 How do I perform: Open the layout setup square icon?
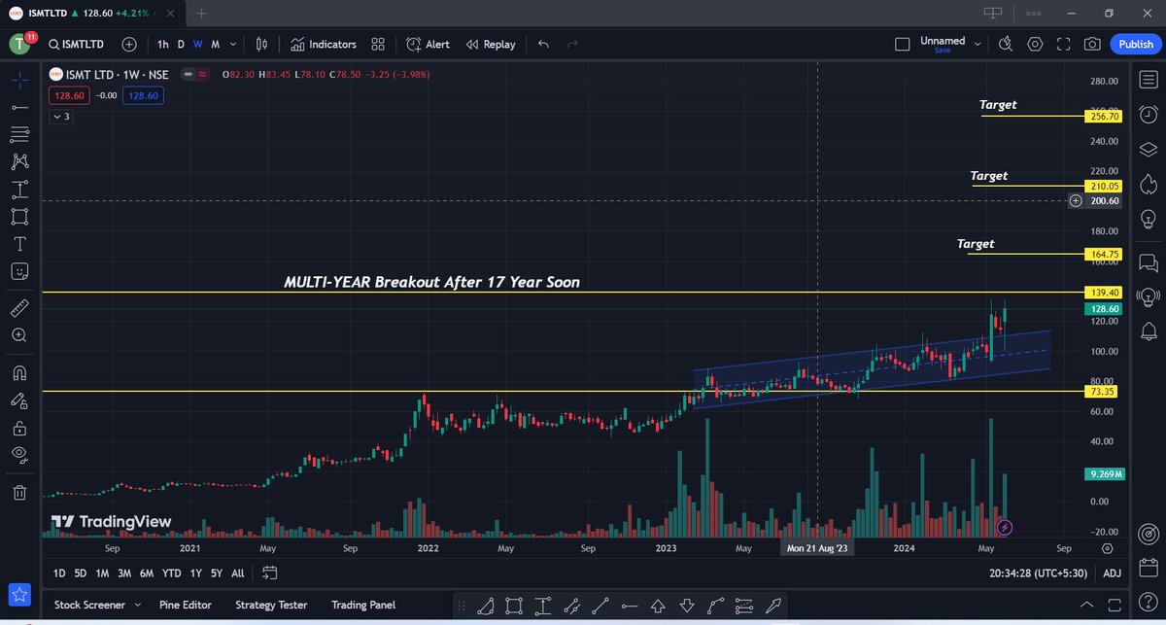[x=903, y=44]
